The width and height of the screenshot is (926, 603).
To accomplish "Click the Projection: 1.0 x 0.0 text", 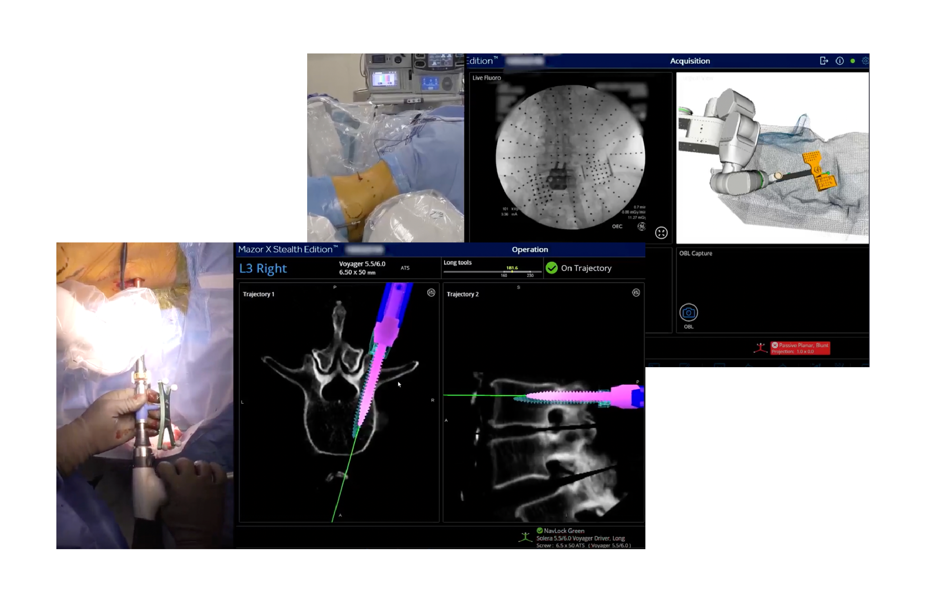I will (x=792, y=351).
